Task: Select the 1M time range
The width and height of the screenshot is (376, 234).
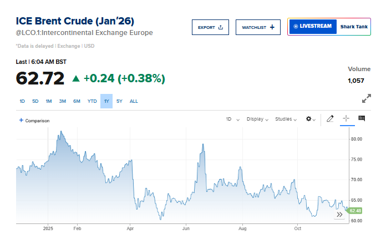Action: (49, 101)
